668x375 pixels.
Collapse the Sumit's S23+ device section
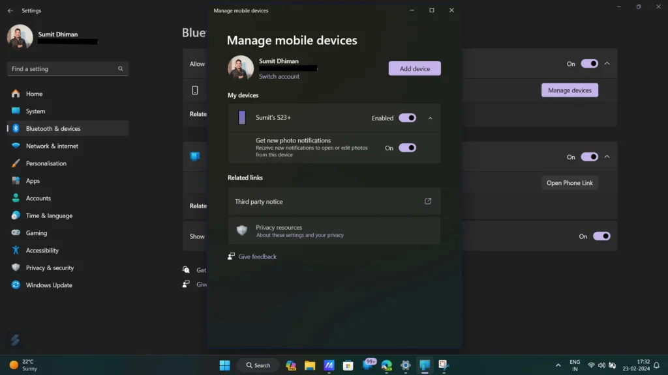pyautogui.click(x=430, y=118)
